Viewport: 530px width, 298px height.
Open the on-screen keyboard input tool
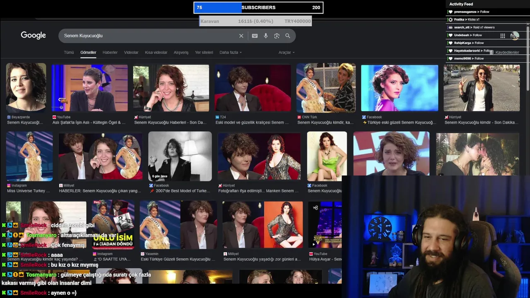click(255, 36)
